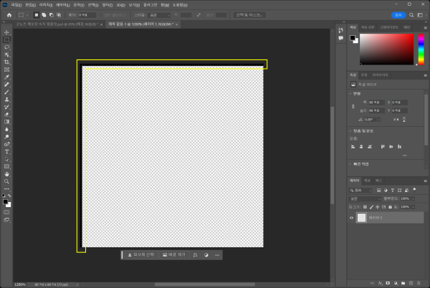Switch to the 패스 tab

coord(378,181)
